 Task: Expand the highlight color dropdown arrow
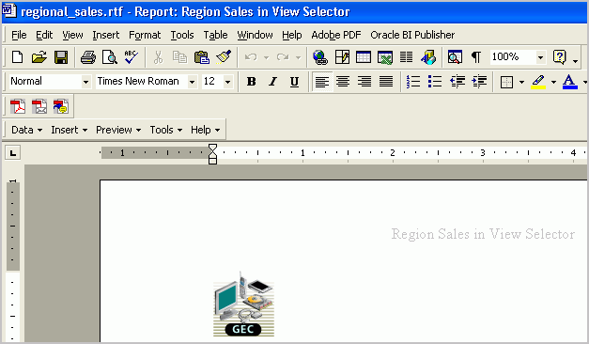point(553,82)
